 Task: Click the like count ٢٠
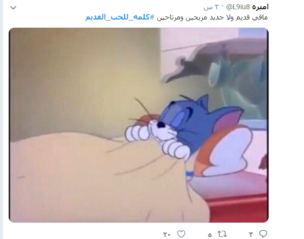pos(167,234)
